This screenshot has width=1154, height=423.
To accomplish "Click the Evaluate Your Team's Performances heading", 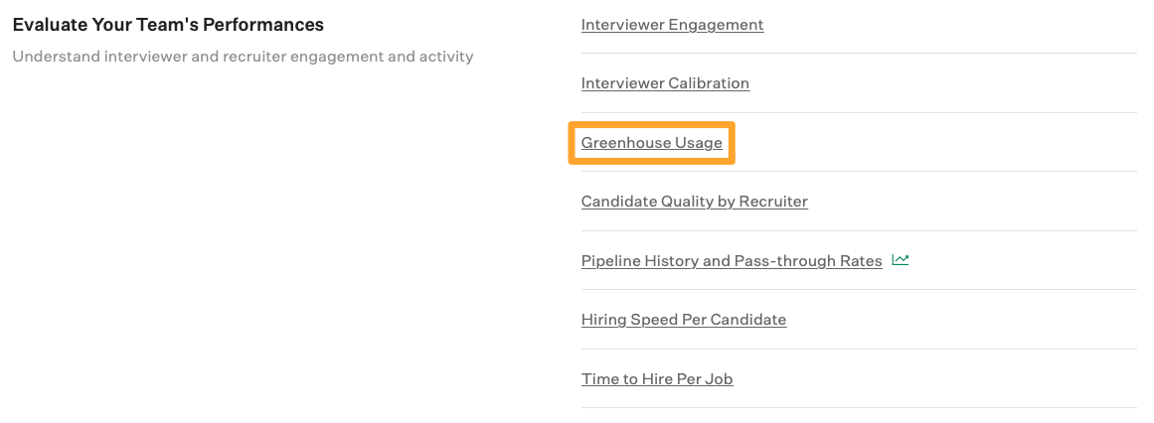I will pos(169,24).
